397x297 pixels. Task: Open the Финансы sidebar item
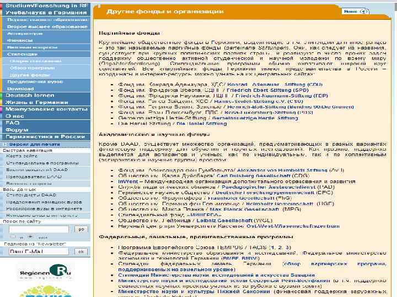point(20,40)
